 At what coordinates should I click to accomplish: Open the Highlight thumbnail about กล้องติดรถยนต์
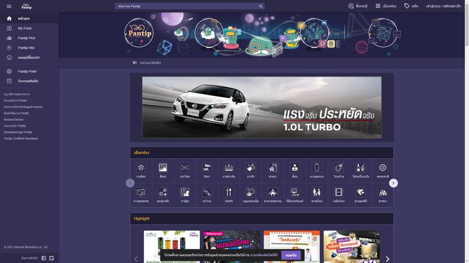pyautogui.click(x=352, y=246)
